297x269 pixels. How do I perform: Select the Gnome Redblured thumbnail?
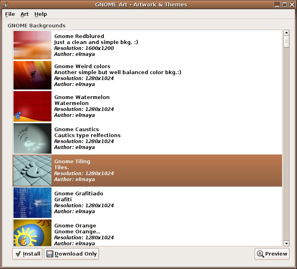pyautogui.click(x=32, y=45)
